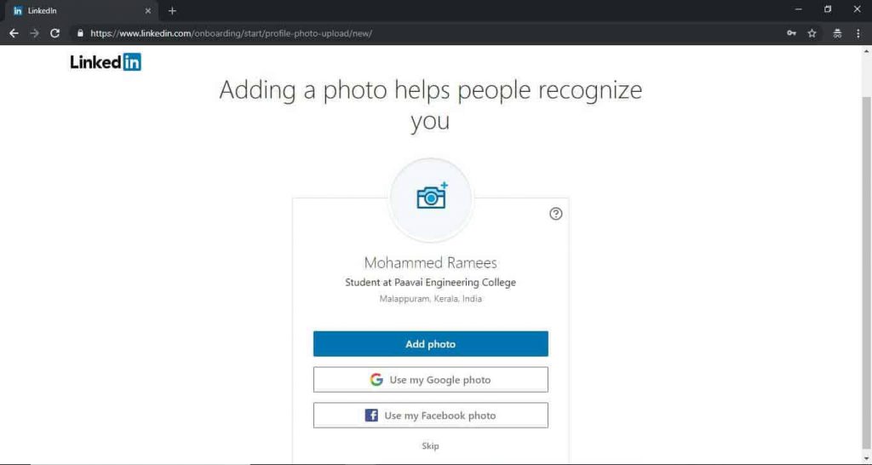Click the address bar URL
872x465 pixels.
point(232,33)
